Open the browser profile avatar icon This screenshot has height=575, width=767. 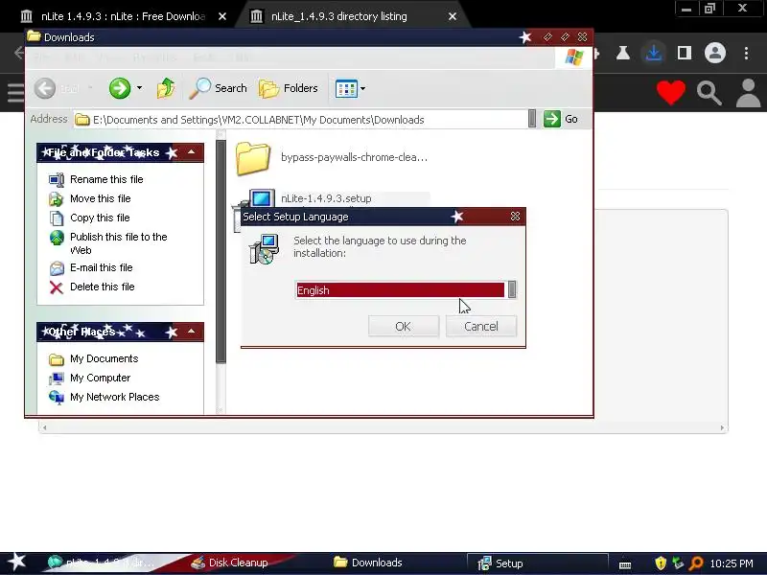click(x=714, y=53)
